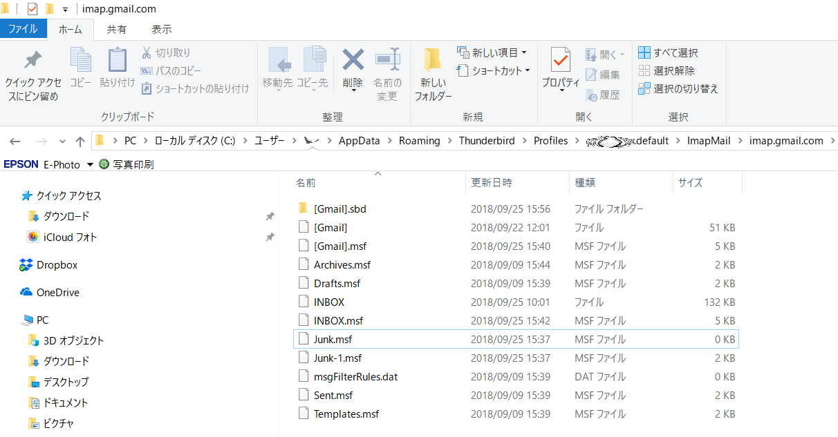Click Select None (選択解除)

[x=667, y=70]
